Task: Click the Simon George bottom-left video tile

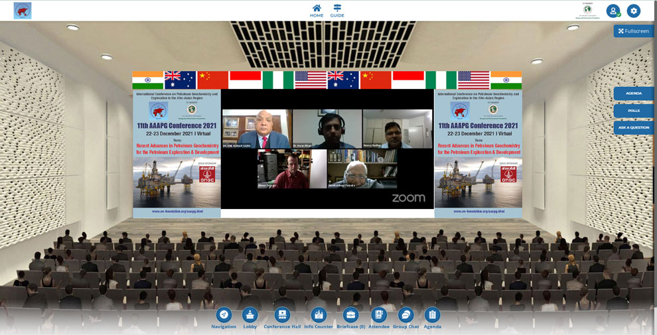Action: [292, 168]
